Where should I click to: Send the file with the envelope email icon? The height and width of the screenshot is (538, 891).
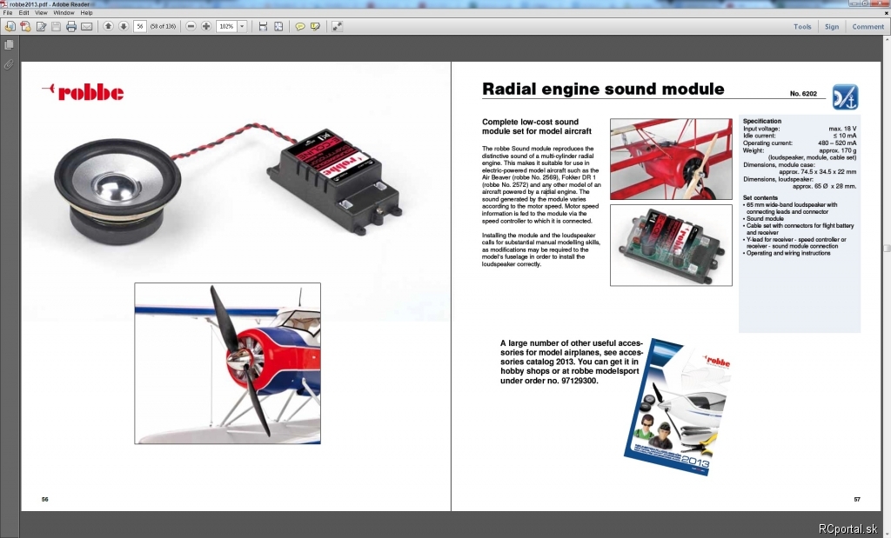(x=86, y=26)
